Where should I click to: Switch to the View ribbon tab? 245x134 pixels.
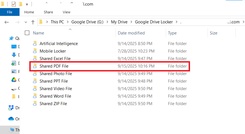pyautogui.click(x=66, y=12)
